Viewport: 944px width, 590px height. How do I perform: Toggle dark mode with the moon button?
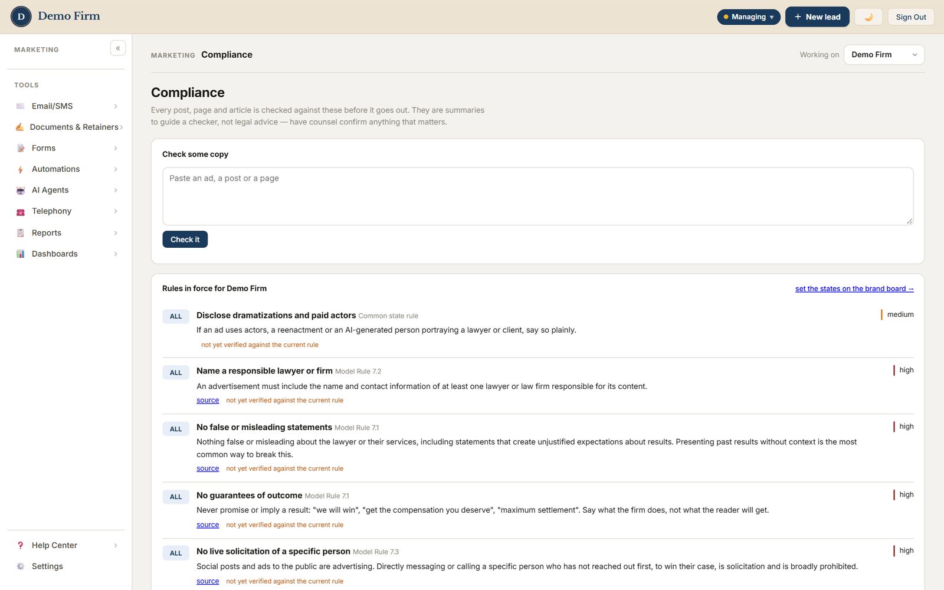868,17
